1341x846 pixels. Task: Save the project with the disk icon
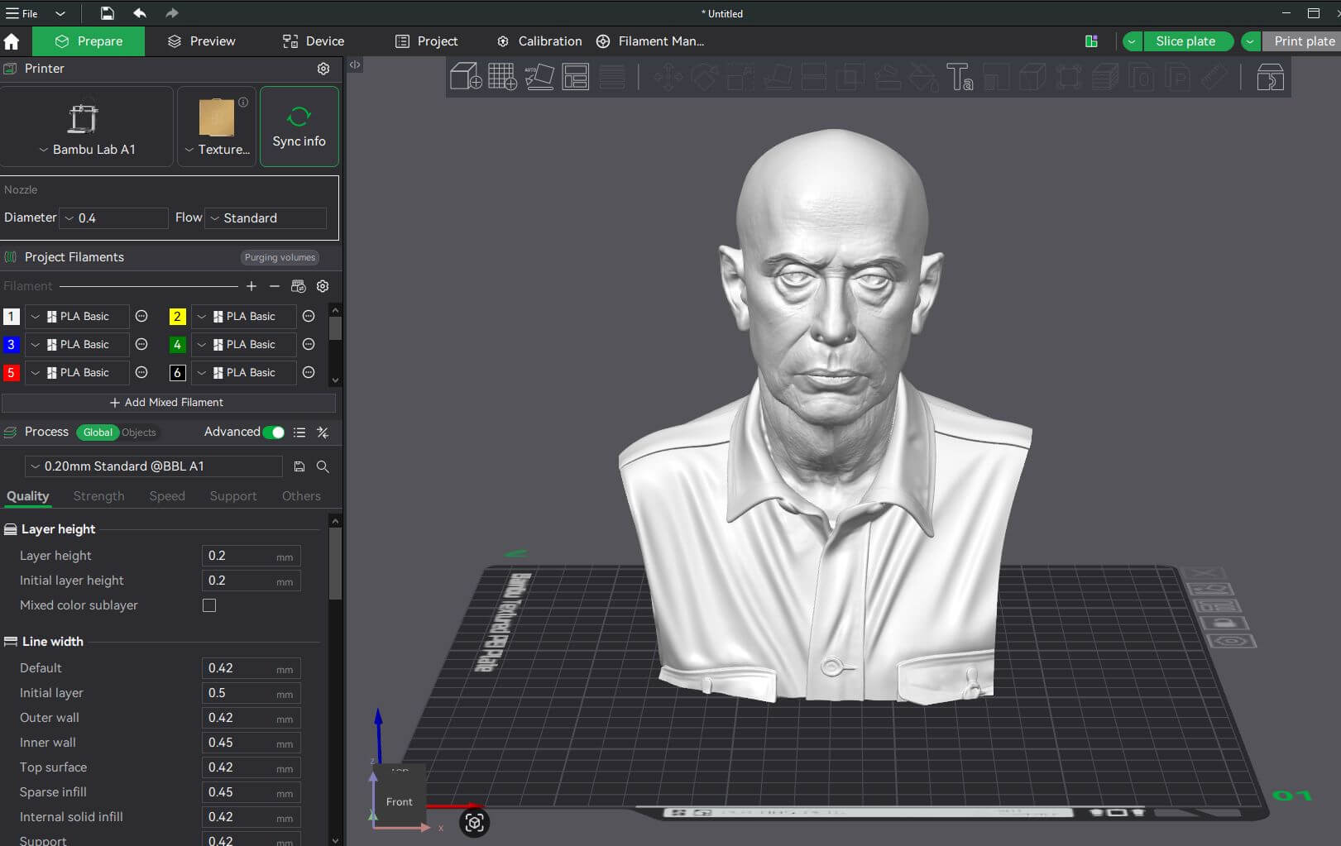108,13
